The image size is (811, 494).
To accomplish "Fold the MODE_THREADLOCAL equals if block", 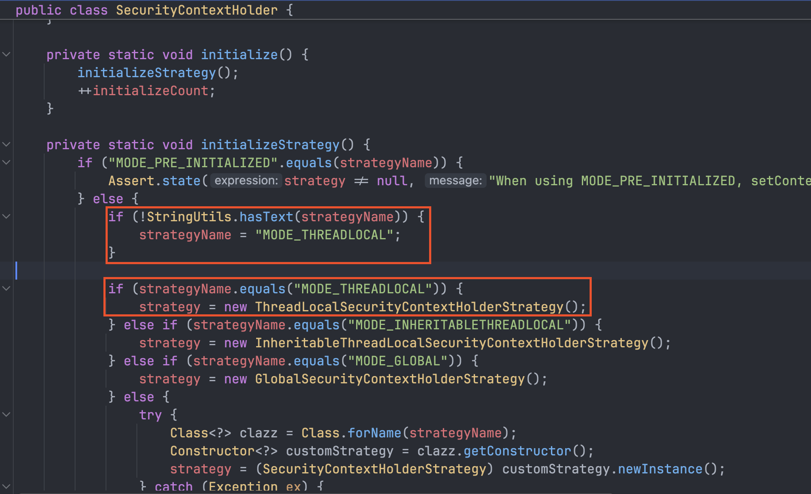I will click(x=6, y=289).
